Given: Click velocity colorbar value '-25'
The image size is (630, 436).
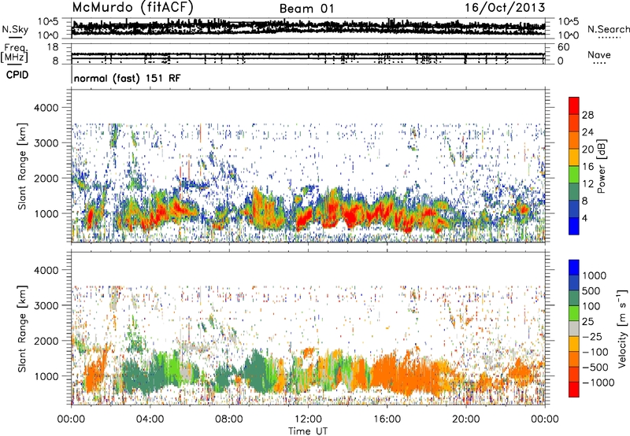Looking at the screenshot, I should coord(595,337).
